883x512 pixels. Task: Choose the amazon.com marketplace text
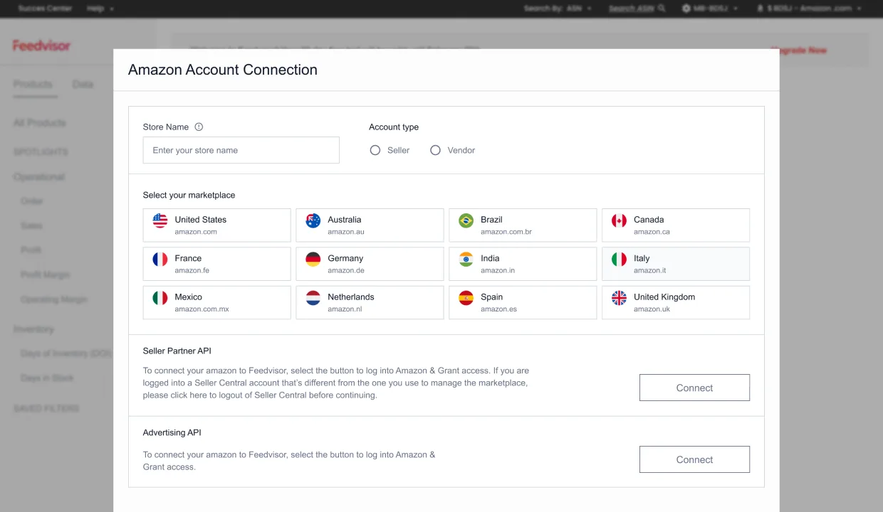pos(196,232)
